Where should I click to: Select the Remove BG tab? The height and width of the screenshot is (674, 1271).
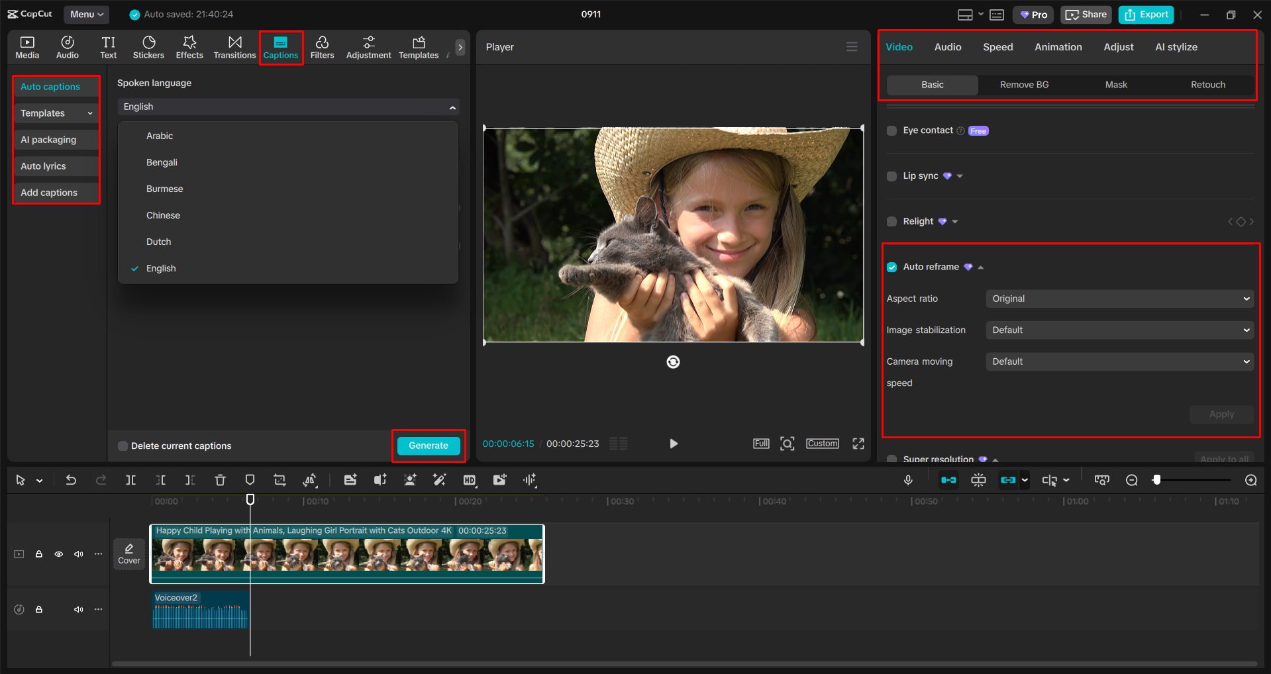[1024, 85]
